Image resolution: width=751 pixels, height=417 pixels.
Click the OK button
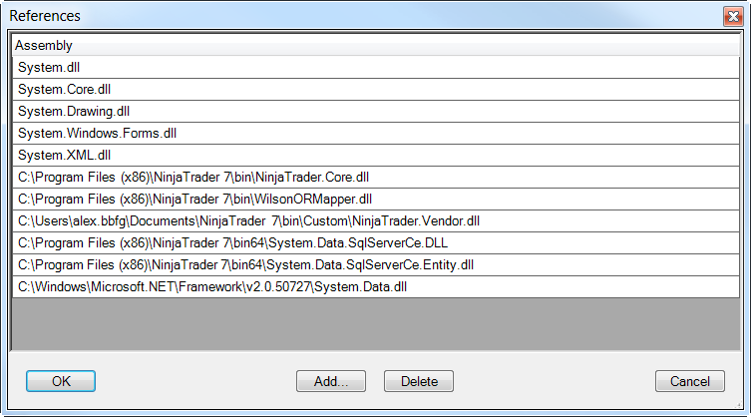[x=61, y=381]
